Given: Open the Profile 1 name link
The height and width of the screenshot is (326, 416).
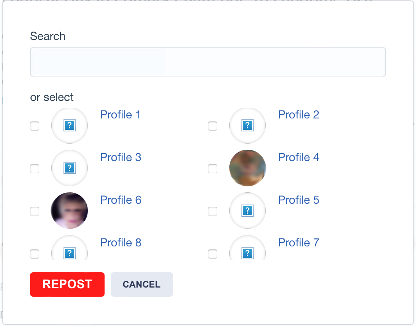Looking at the screenshot, I should point(120,115).
